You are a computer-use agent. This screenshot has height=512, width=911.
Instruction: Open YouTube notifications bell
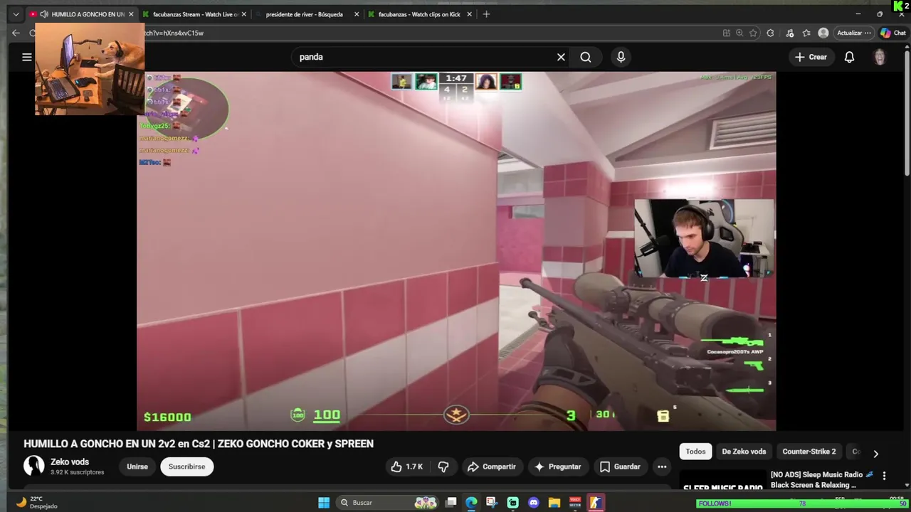(849, 57)
